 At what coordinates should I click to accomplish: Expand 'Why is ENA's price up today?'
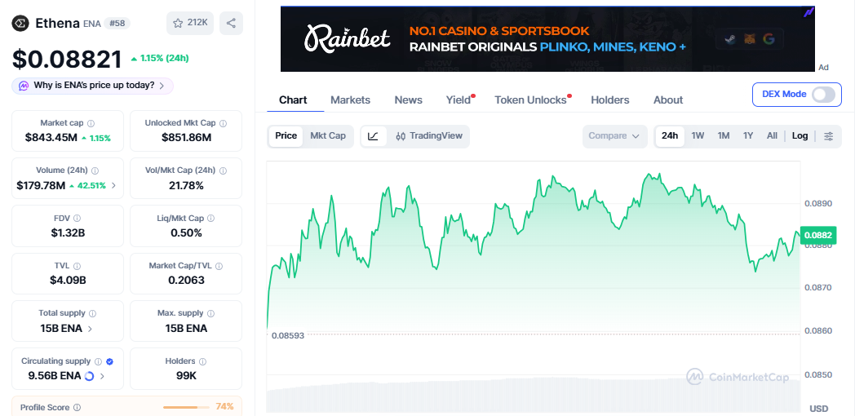[93, 86]
